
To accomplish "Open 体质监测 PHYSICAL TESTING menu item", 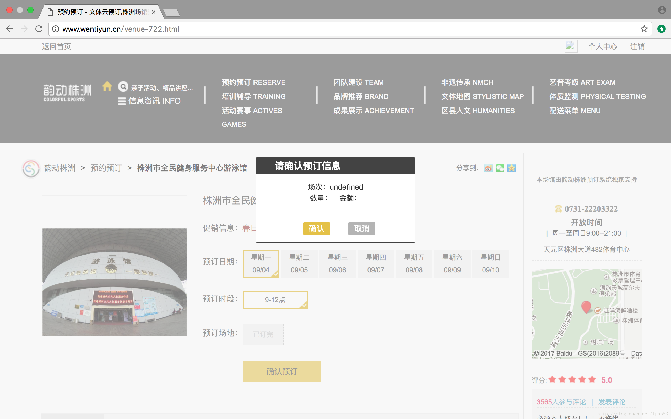I will coord(598,96).
